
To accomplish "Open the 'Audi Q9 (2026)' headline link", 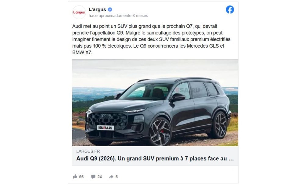I will [155, 158].
